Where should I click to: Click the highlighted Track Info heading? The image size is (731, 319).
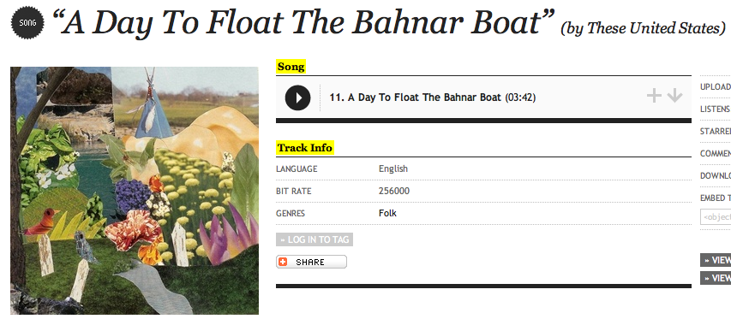(x=305, y=148)
